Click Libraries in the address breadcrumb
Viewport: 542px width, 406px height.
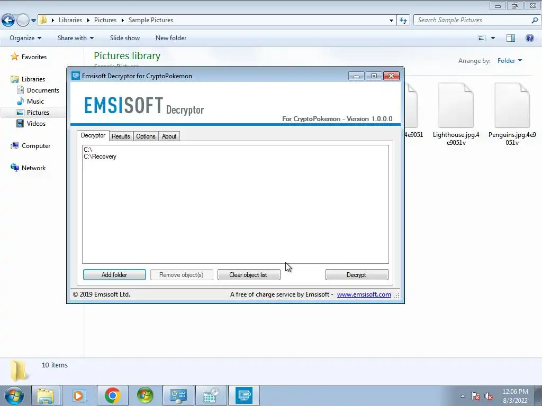tap(70, 20)
